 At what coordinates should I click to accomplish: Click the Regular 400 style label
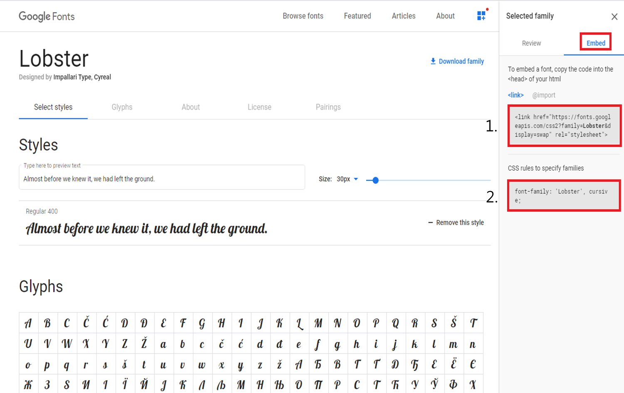(x=42, y=211)
